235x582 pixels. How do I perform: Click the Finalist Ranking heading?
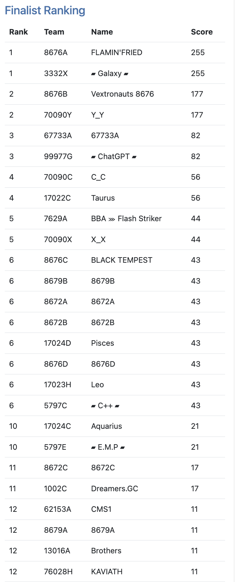(x=45, y=11)
